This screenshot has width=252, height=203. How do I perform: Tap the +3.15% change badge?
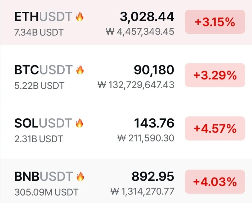(x=215, y=22)
